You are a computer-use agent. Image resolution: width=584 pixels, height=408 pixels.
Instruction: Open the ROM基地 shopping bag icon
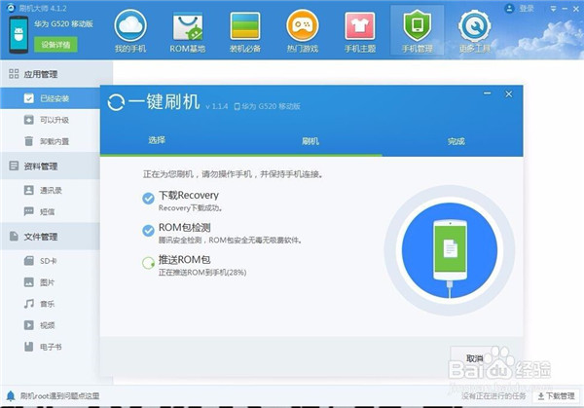pos(189,26)
